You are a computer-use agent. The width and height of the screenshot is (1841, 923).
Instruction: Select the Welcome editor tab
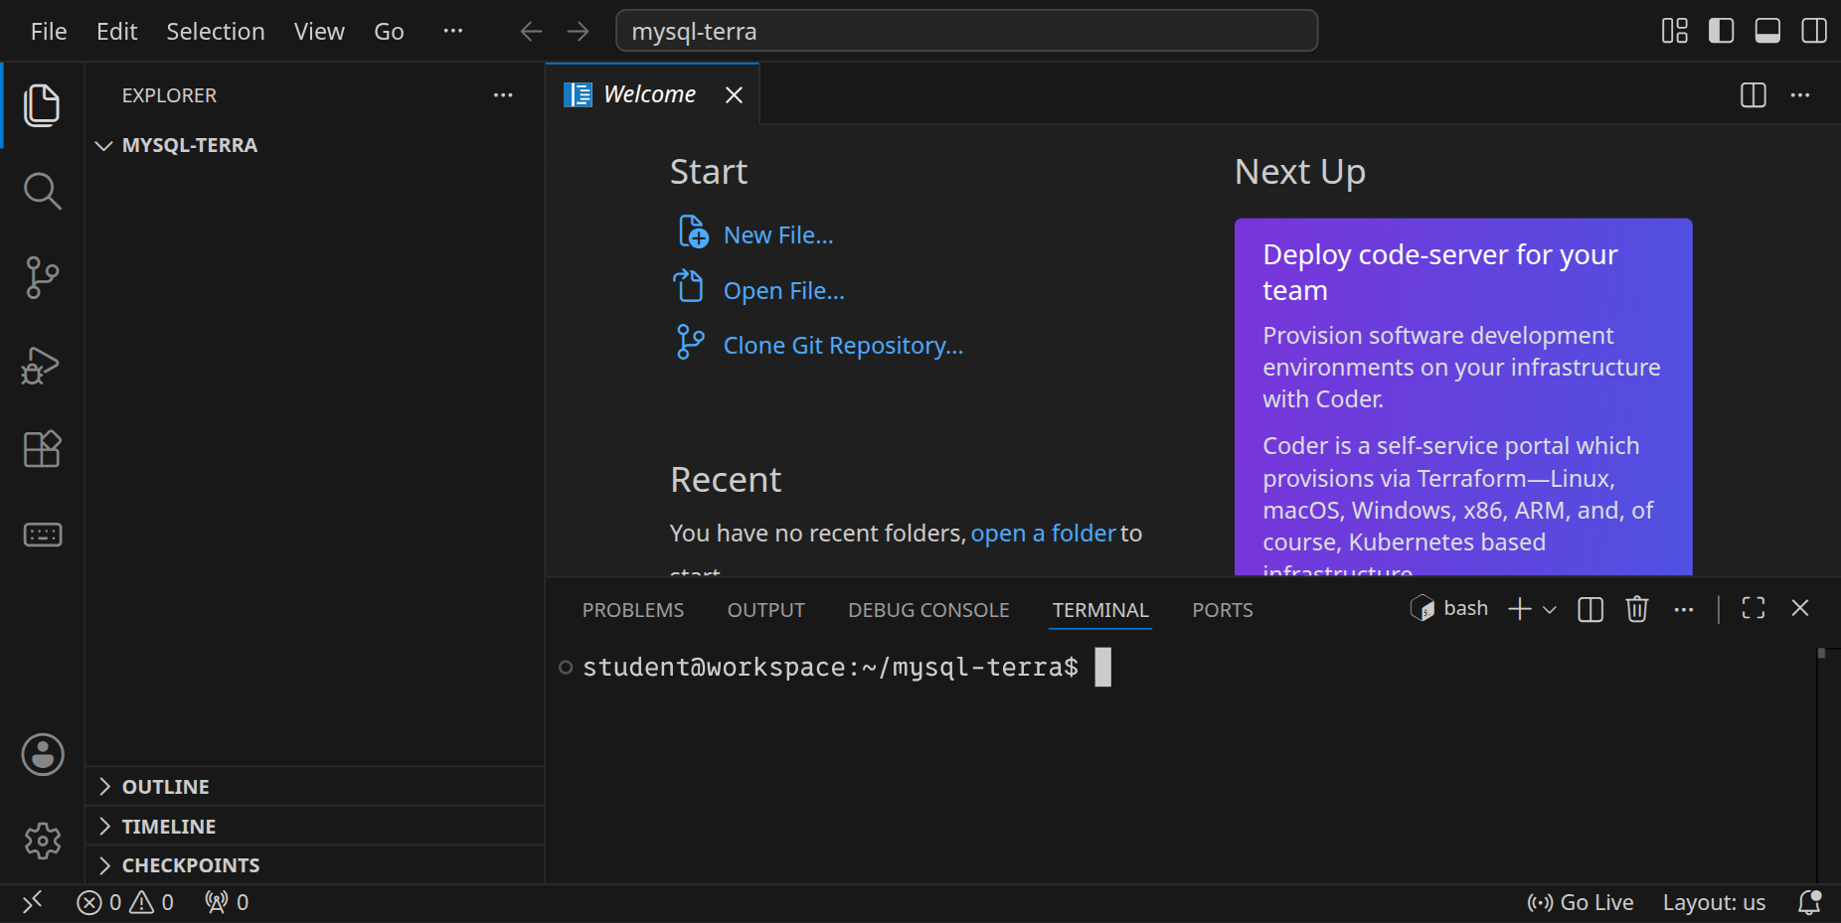click(x=652, y=94)
